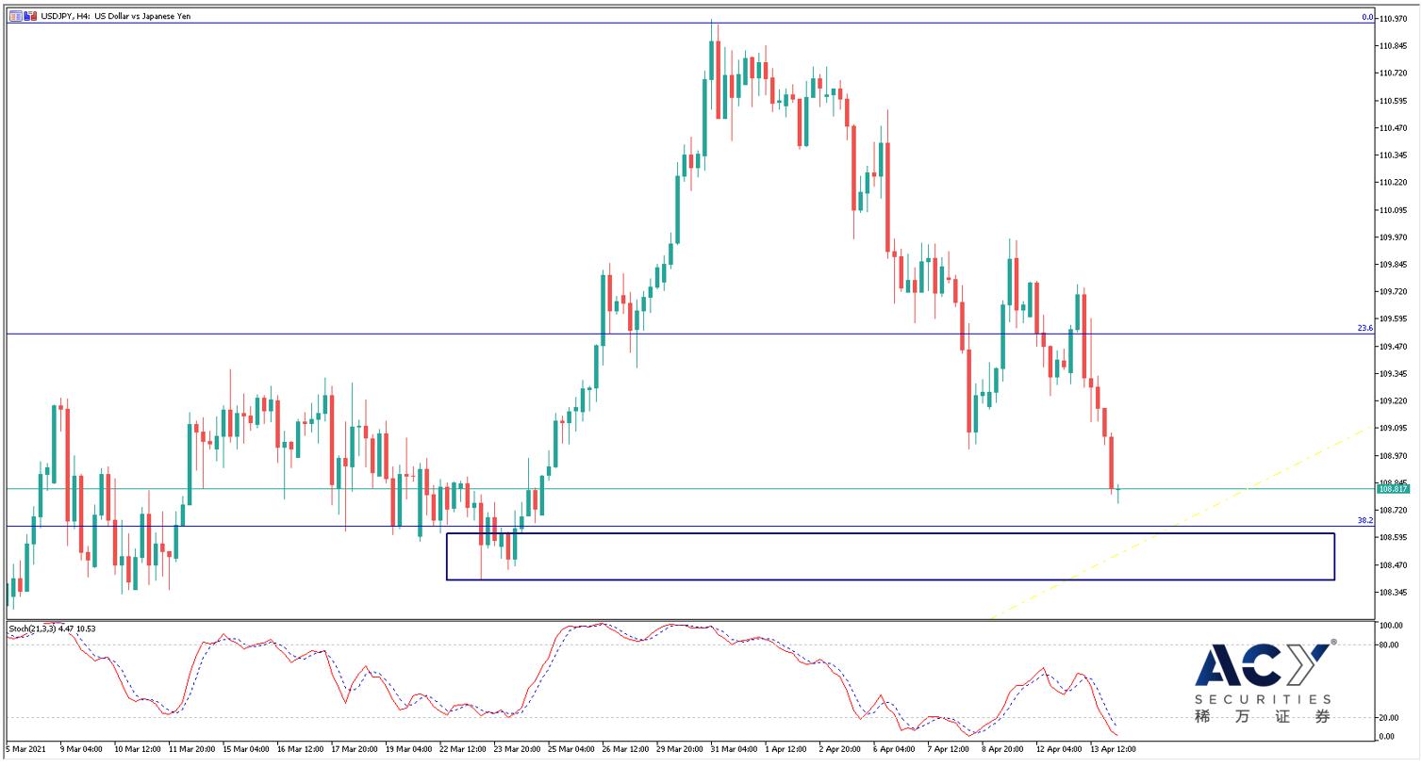1422x767 pixels.
Task: Click the 110.470 price axis label
Action: (x=1393, y=127)
